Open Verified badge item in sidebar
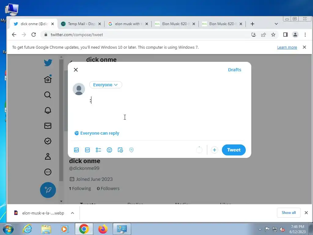The image size is (313, 235). 48,141
